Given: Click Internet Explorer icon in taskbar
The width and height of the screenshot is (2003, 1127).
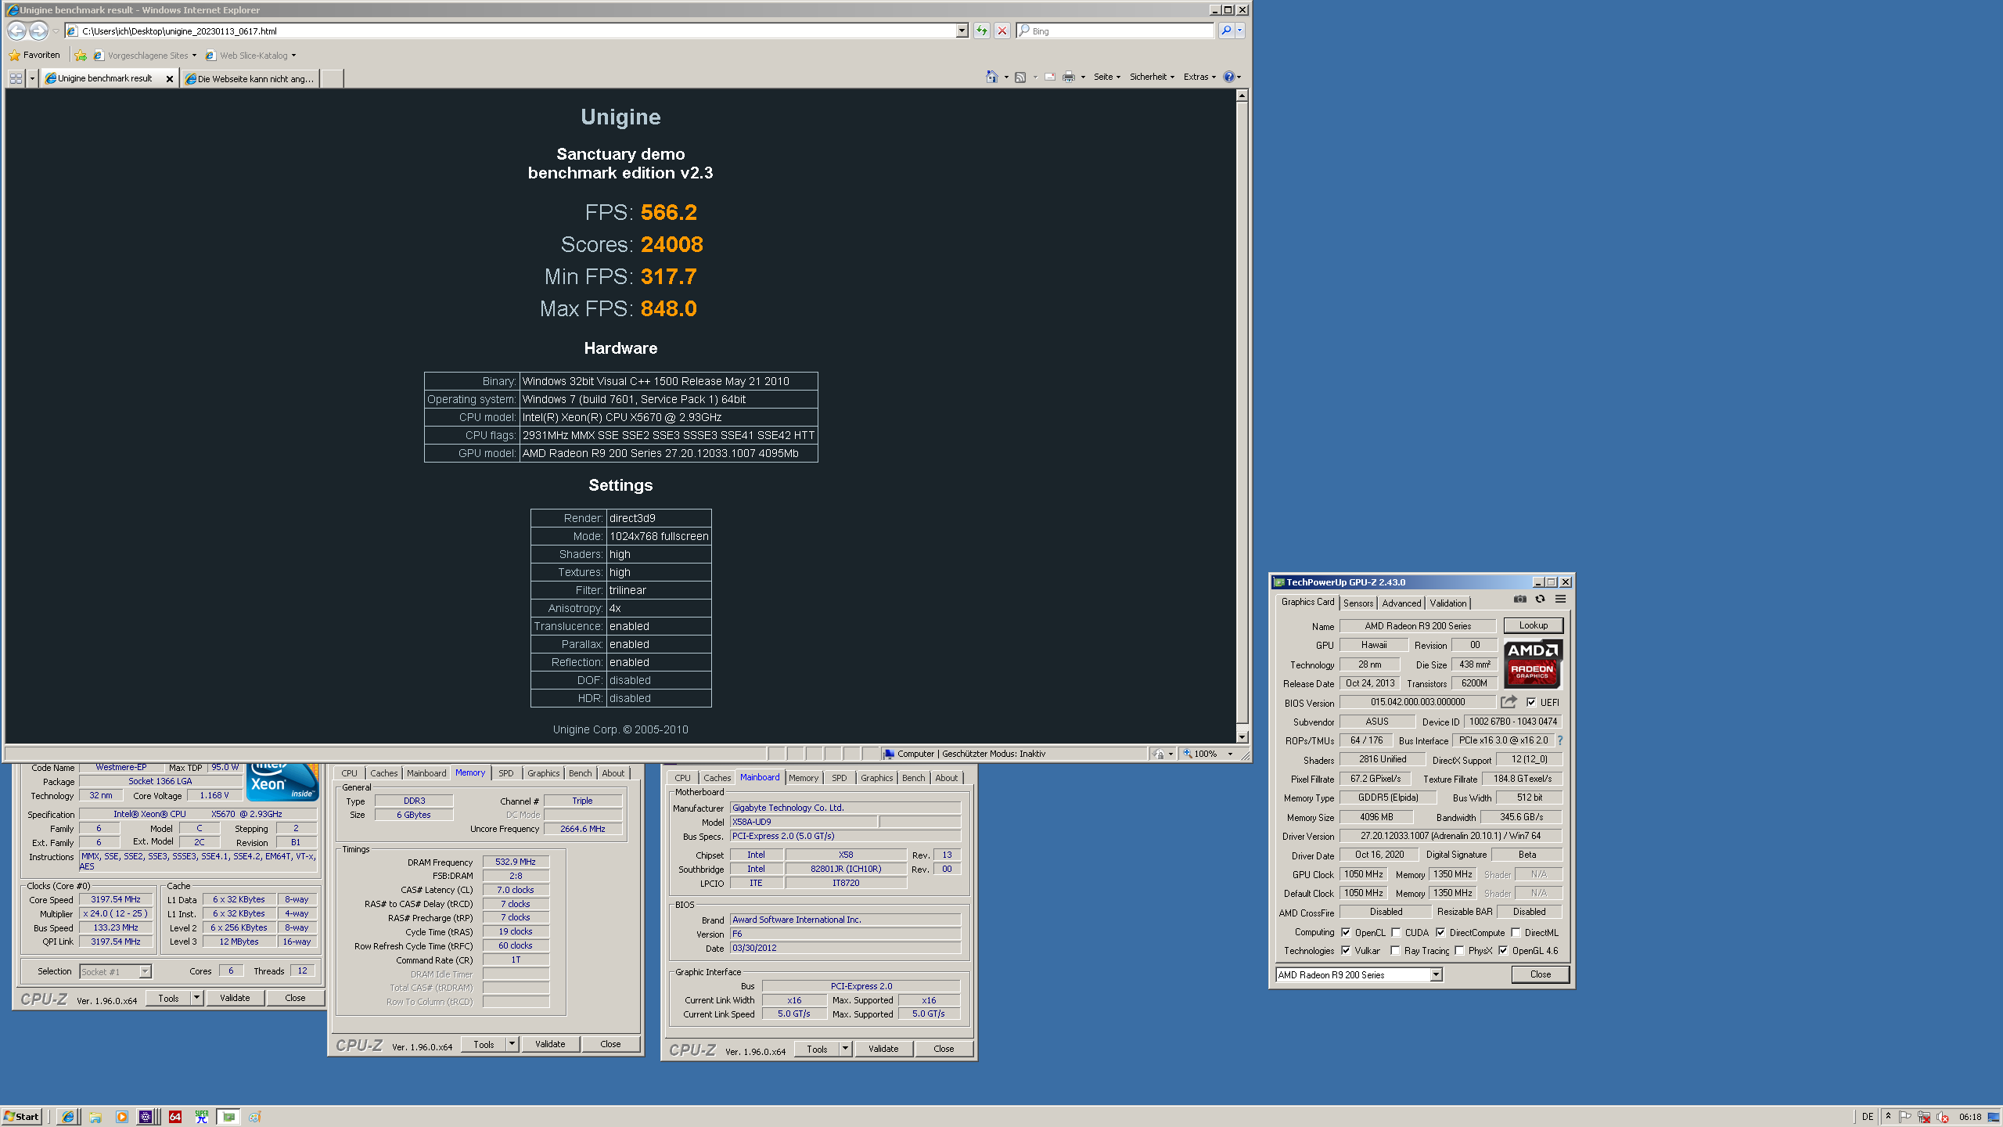Looking at the screenshot, I should 68,1117.
